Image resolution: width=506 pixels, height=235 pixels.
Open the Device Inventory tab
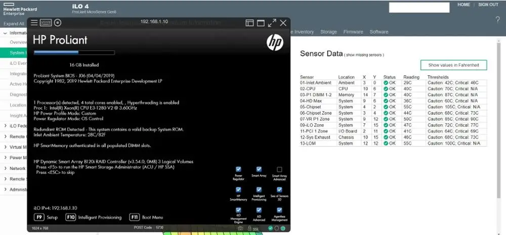pos(302,32)
